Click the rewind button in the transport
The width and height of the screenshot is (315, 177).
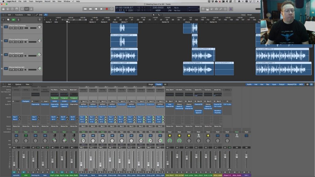(x=85, y=9)
